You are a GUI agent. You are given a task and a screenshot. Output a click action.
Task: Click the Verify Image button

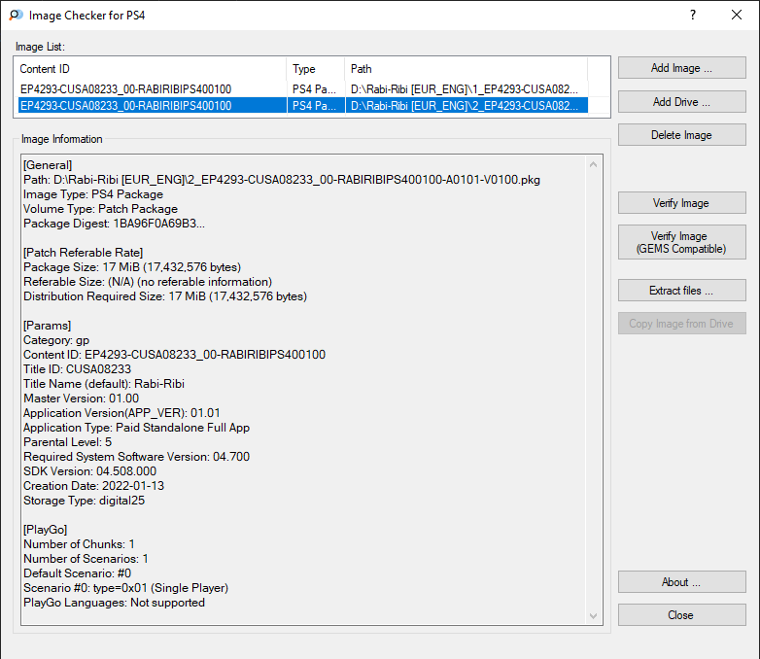681,203
